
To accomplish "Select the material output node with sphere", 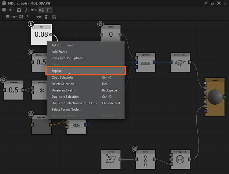I will pyautogui.click(x=215, y=97).
